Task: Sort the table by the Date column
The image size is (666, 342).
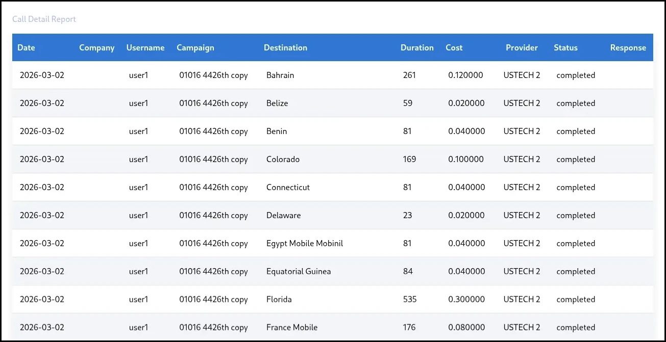Action: click(x=26, y=47)
